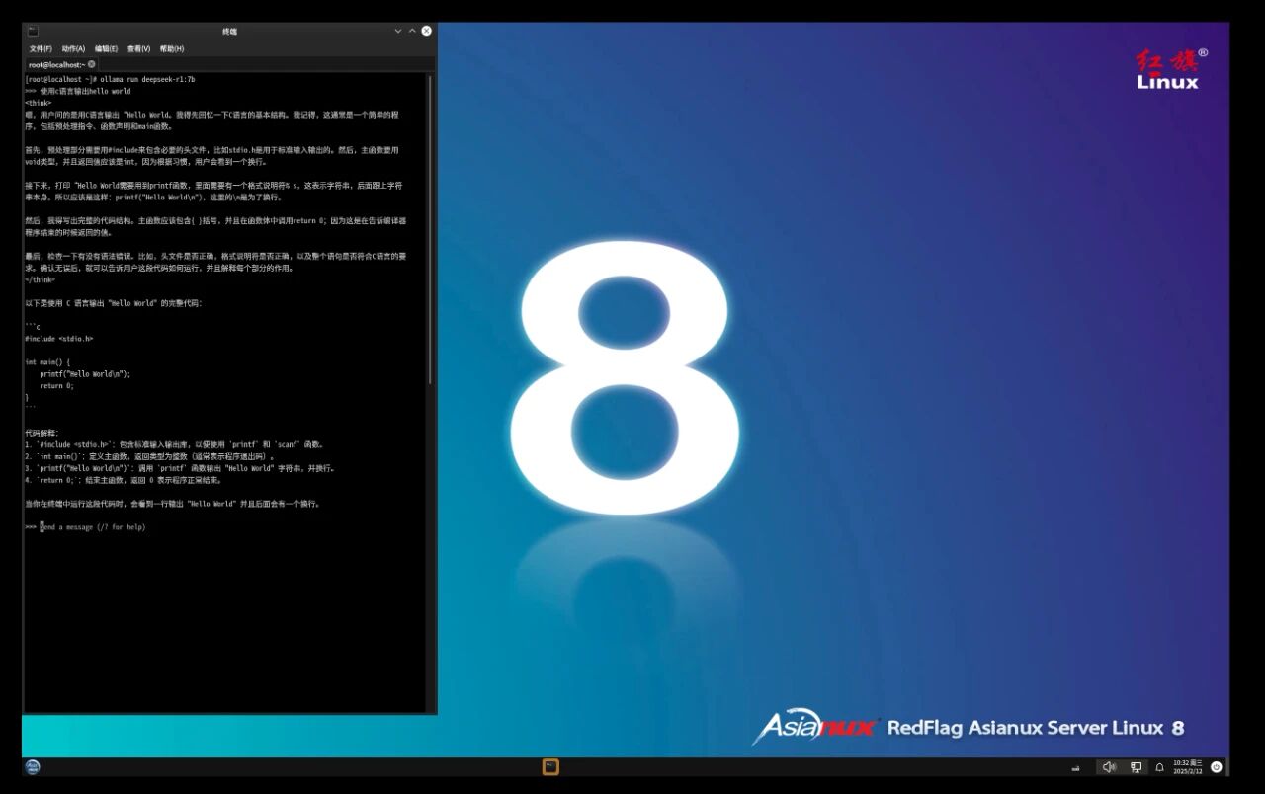Maximize the terminal with the up chevron
The image size is (1265, 794).
point(412,31)
